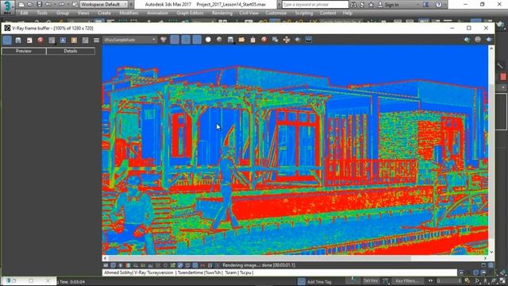508x286 pixels.
Task: Click the horizontal scrollbar under the render
Action: click(x=260, y=258)
